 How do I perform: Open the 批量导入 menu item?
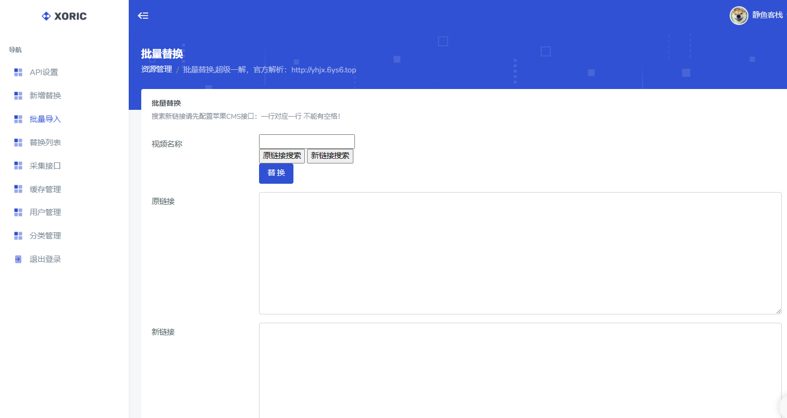(45, 119)
